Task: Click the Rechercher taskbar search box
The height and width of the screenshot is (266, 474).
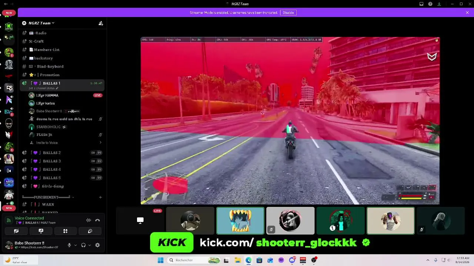Action: 194,260
